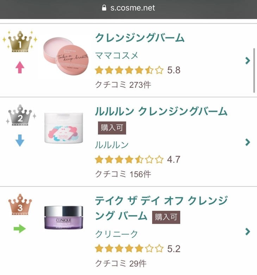This screenshot has width=257, height=275.
Task: Click the 購入可 badge on ルルルン product
Action: [112, 128]
